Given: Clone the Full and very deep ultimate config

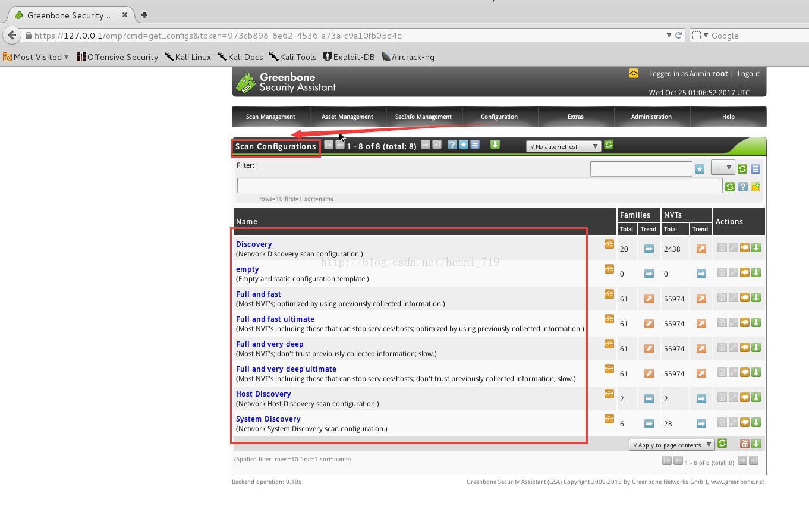Looking at the screenshot, I should point(744,372).
